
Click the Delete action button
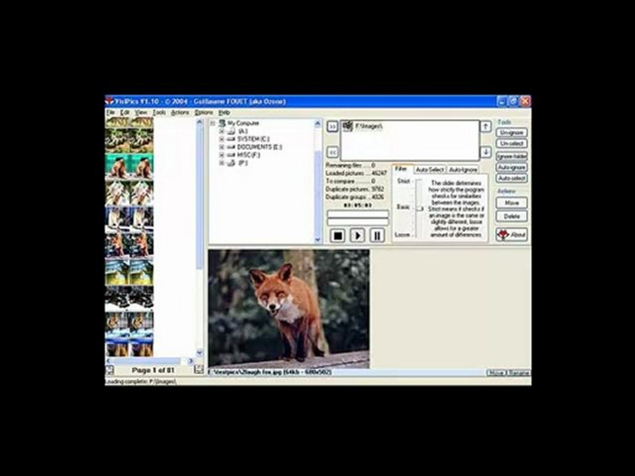[512, 216]
